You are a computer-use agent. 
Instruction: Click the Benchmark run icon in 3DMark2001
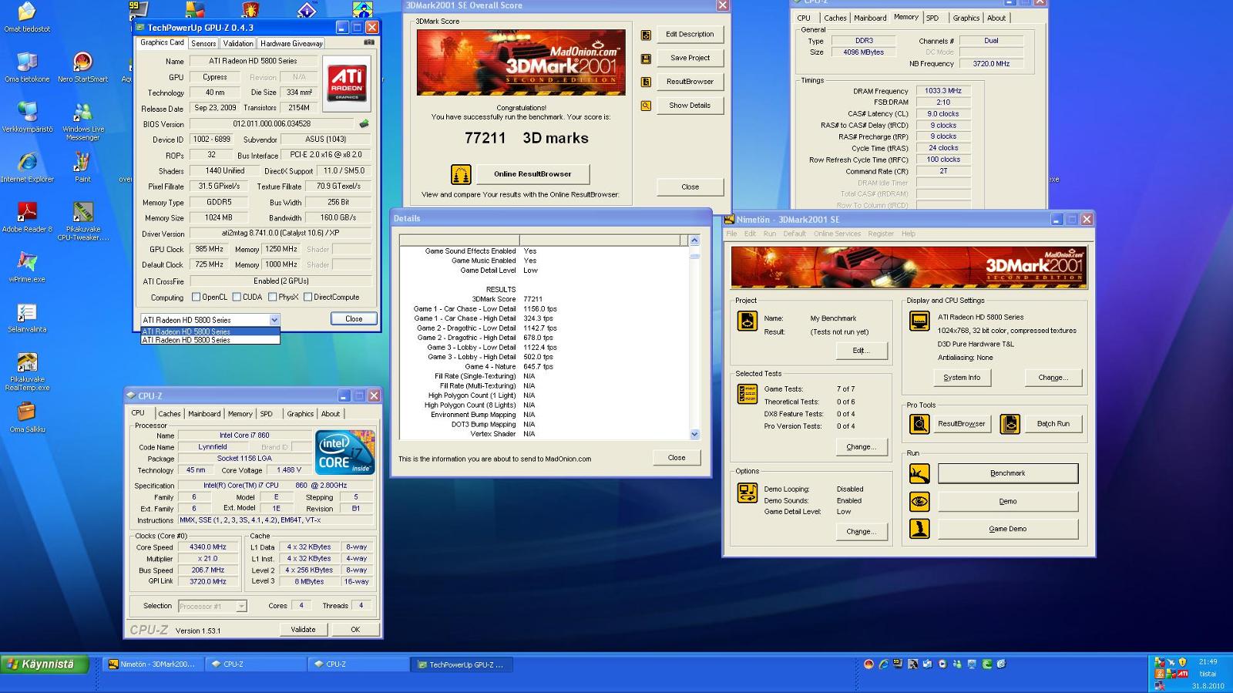[919, 473]
